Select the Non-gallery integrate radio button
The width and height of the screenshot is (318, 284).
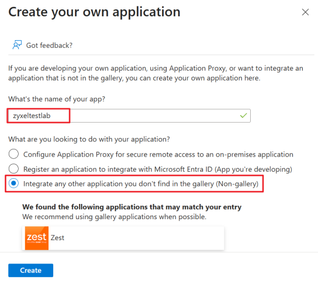tap(13, 183)
